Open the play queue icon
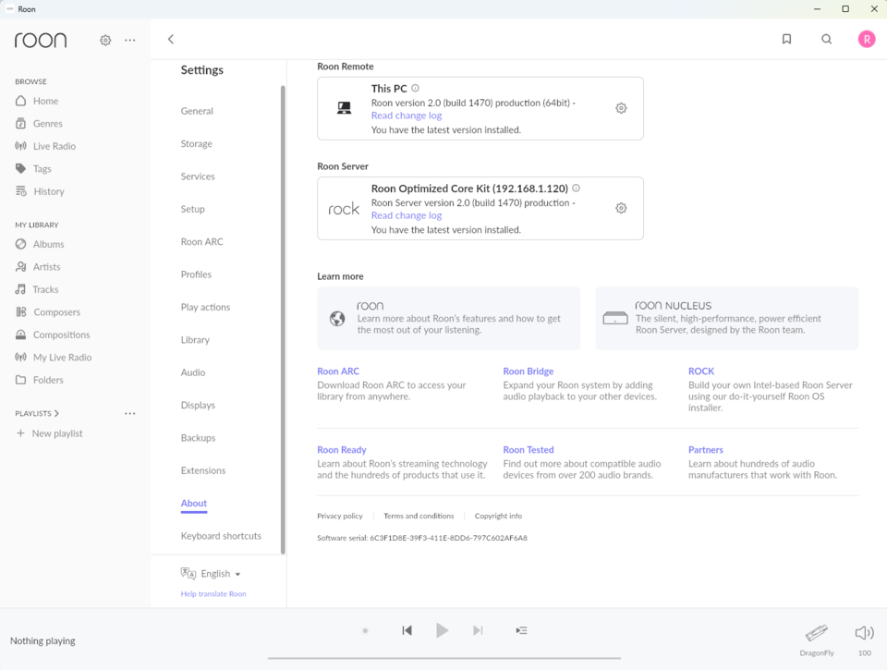The height and width of the screenshot is (670, 887). pos(521,630)
